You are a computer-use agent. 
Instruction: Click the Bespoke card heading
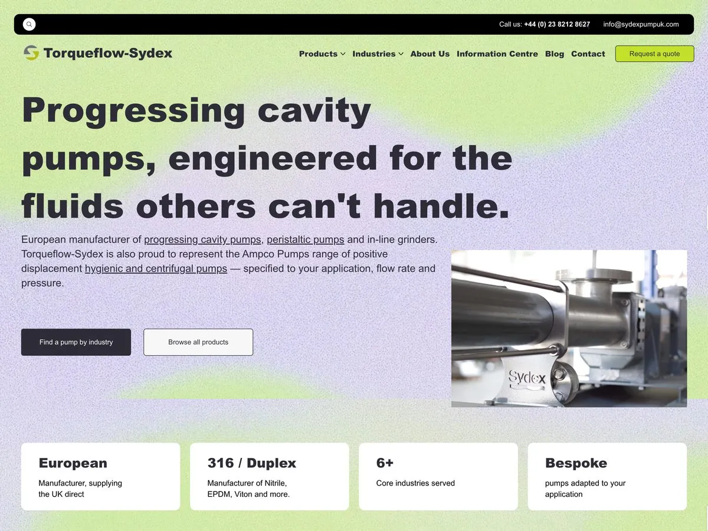tap(576, 463)
